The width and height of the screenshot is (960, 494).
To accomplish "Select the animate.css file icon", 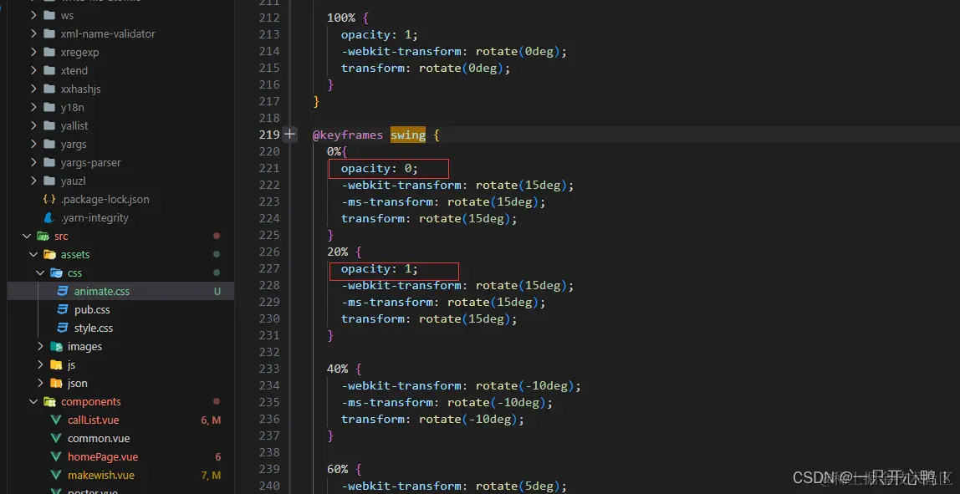I will pos(62,291).
